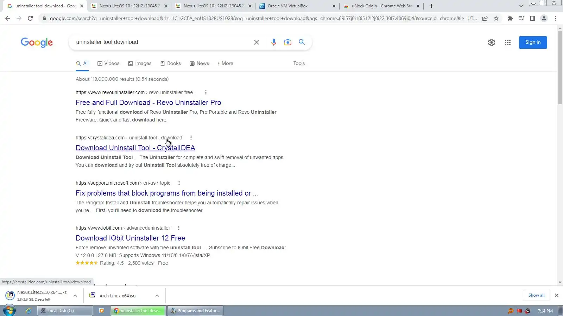Start a voice search with the microphone
The image size is (563, 316).
click(273, 42)
